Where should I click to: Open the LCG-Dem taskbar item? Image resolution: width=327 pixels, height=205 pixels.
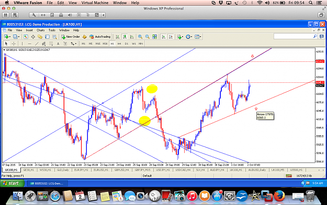pyautogui.click(x=48, y=184)
